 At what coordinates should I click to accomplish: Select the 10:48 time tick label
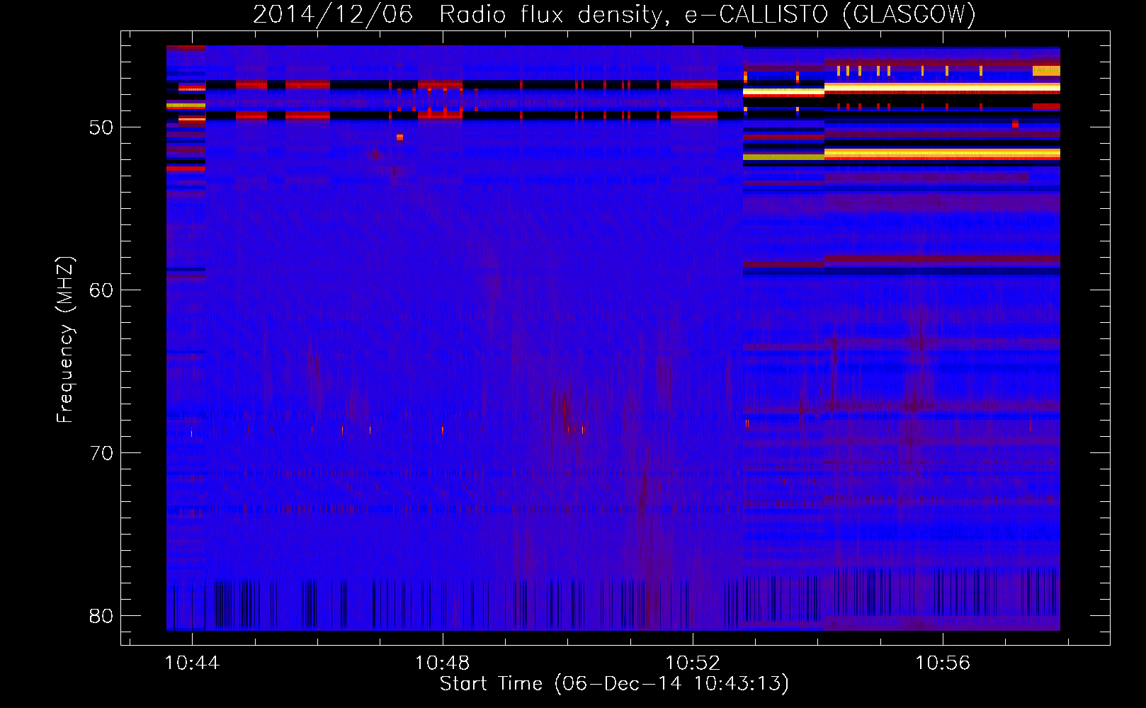(x=442, y=663)
